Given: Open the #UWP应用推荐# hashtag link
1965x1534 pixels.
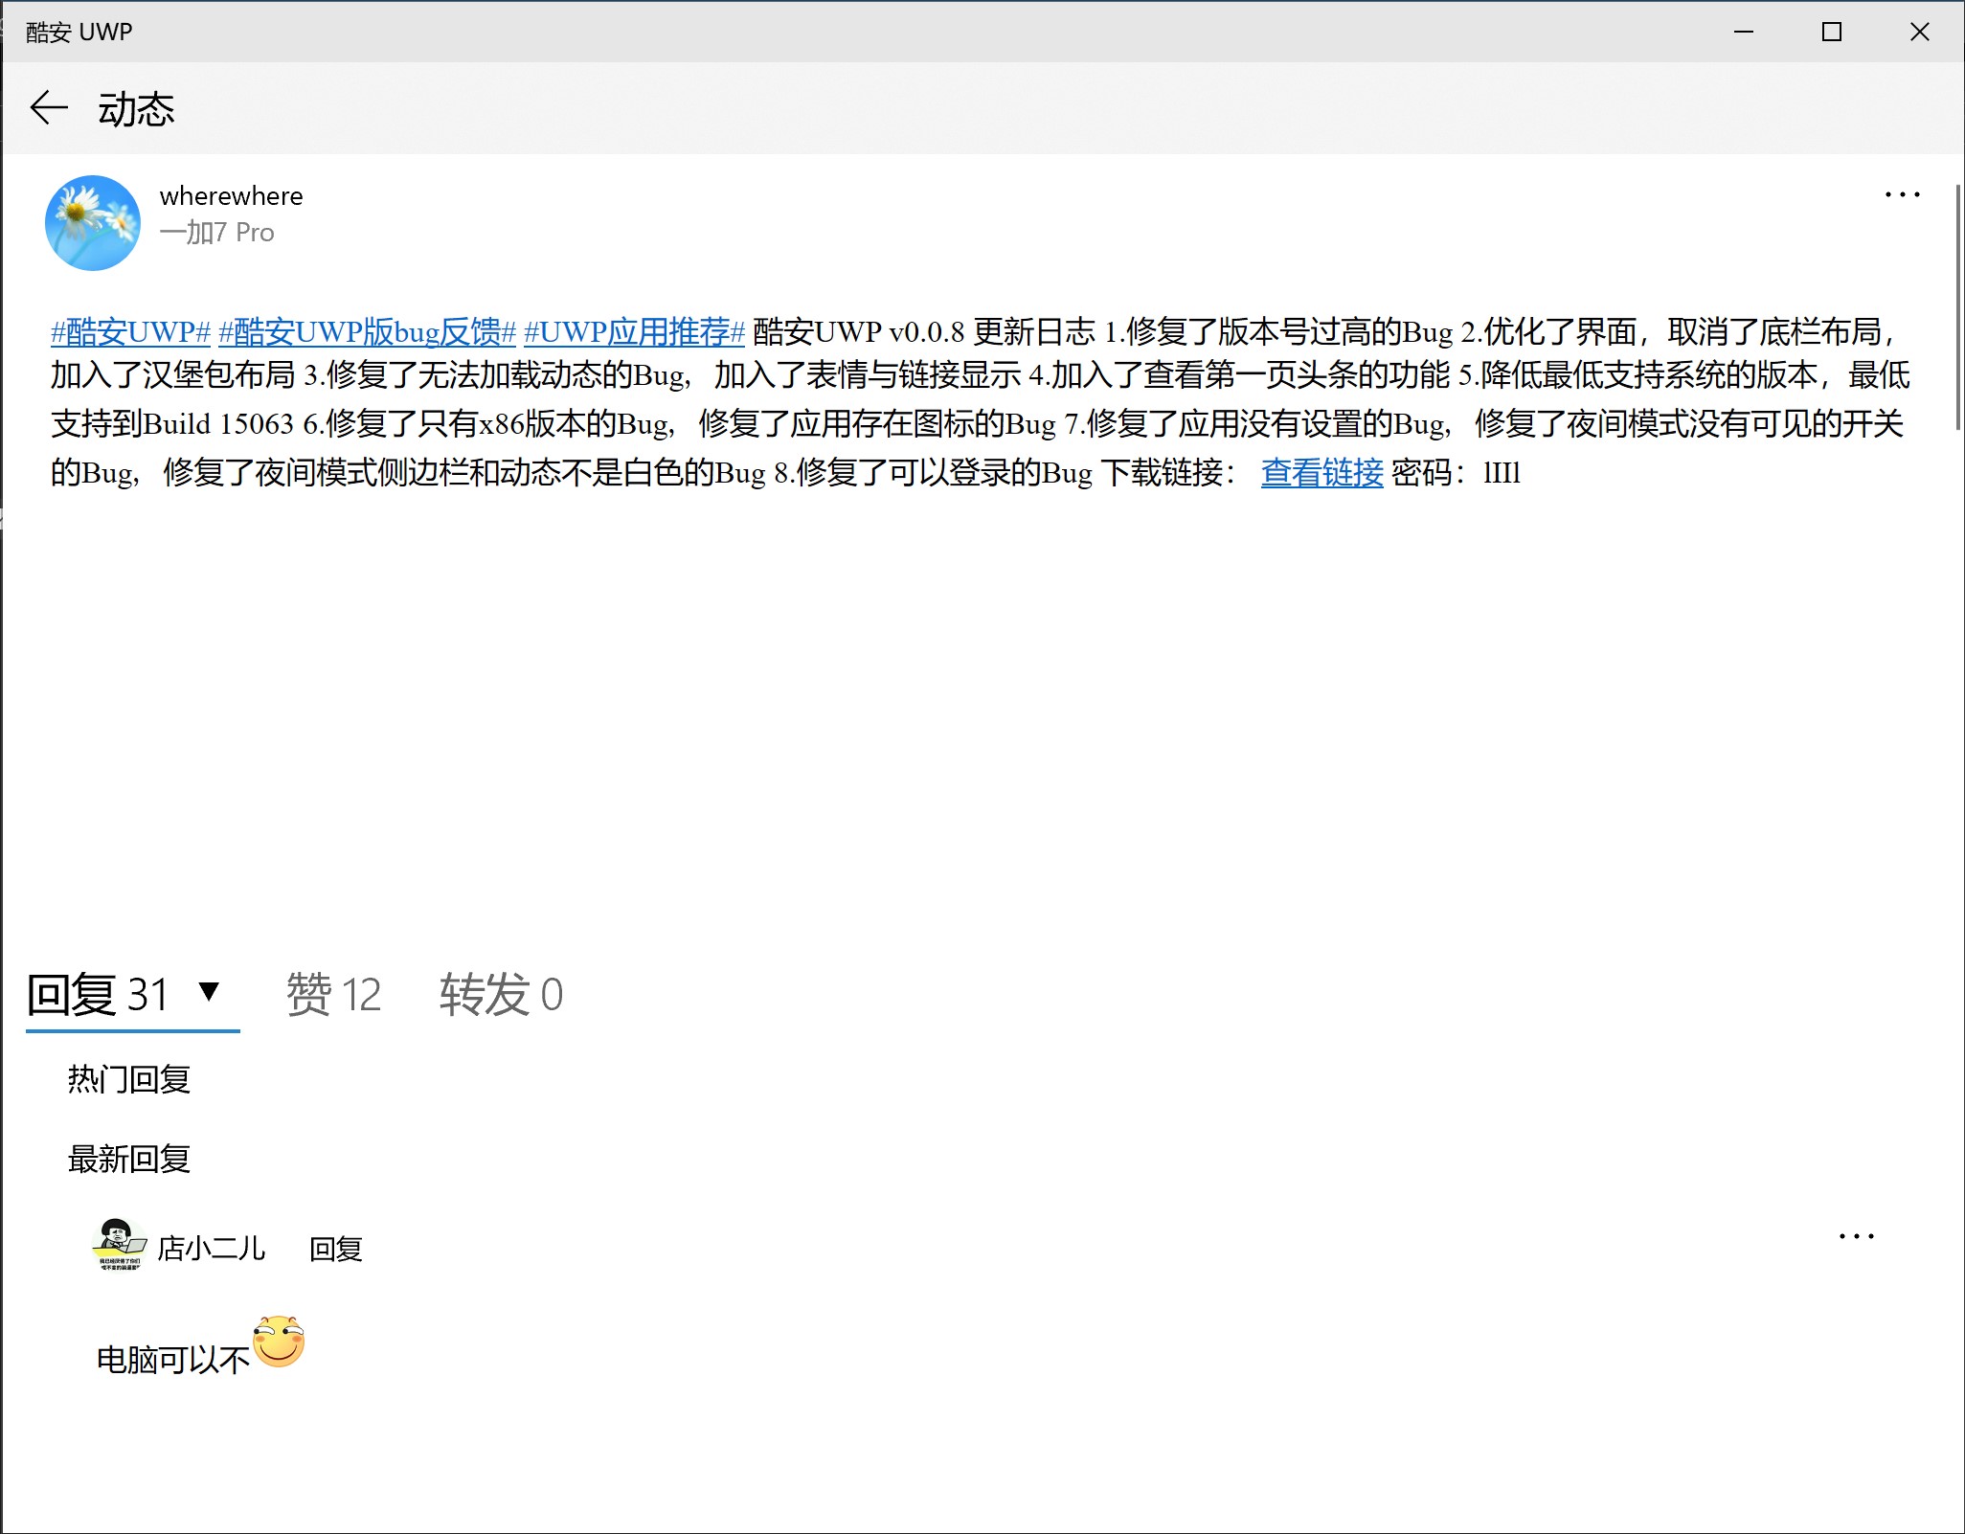Looking at the screenshot, I should pyautogui.click(x=634, y=332).
